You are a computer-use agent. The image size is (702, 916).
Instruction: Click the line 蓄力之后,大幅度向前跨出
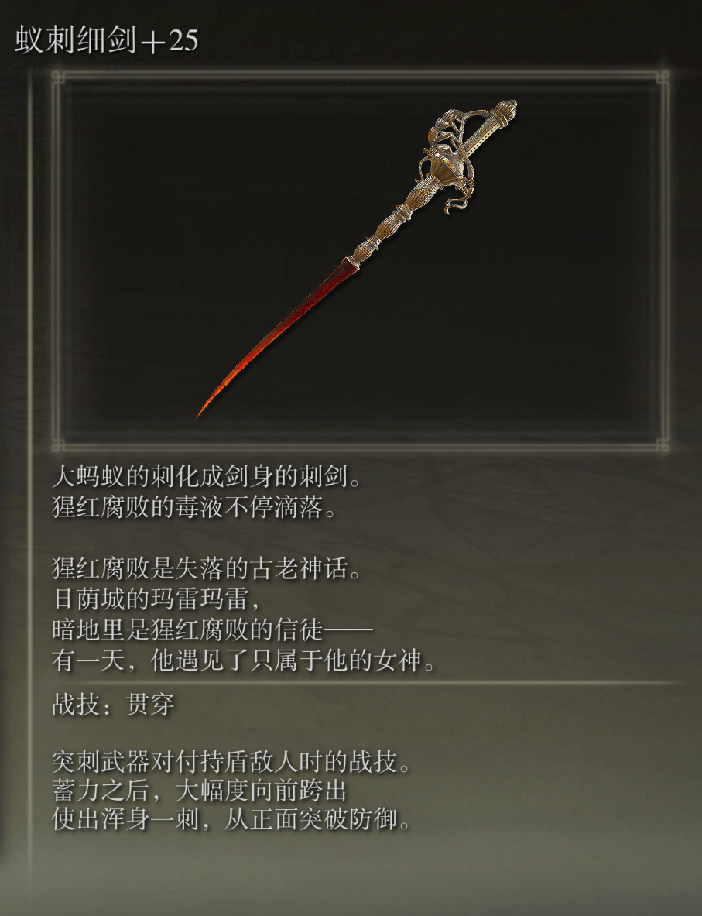200,791
